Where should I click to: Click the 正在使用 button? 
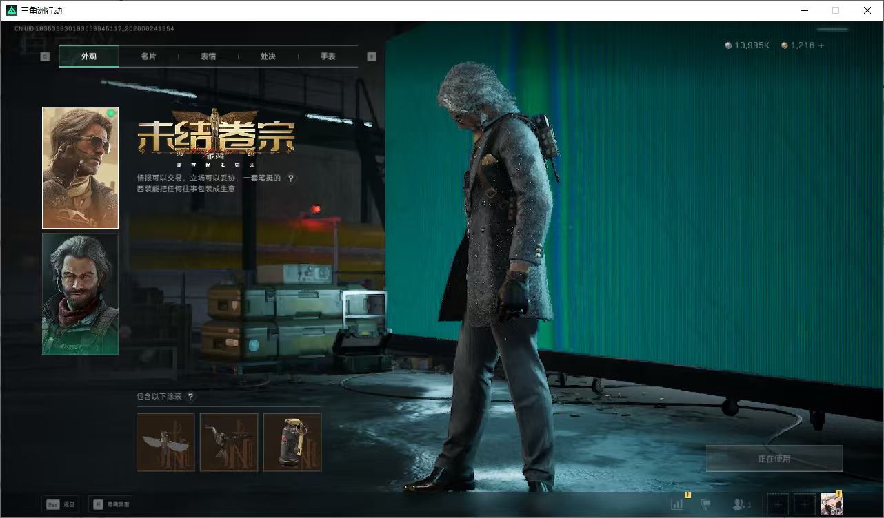pos(774,459)
